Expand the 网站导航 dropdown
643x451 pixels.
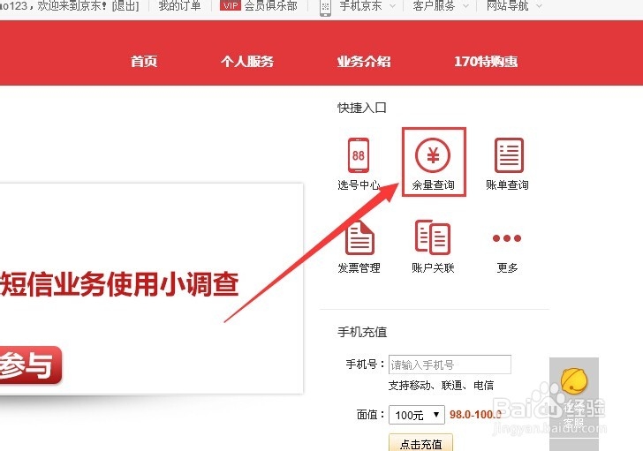pos(539,5)
